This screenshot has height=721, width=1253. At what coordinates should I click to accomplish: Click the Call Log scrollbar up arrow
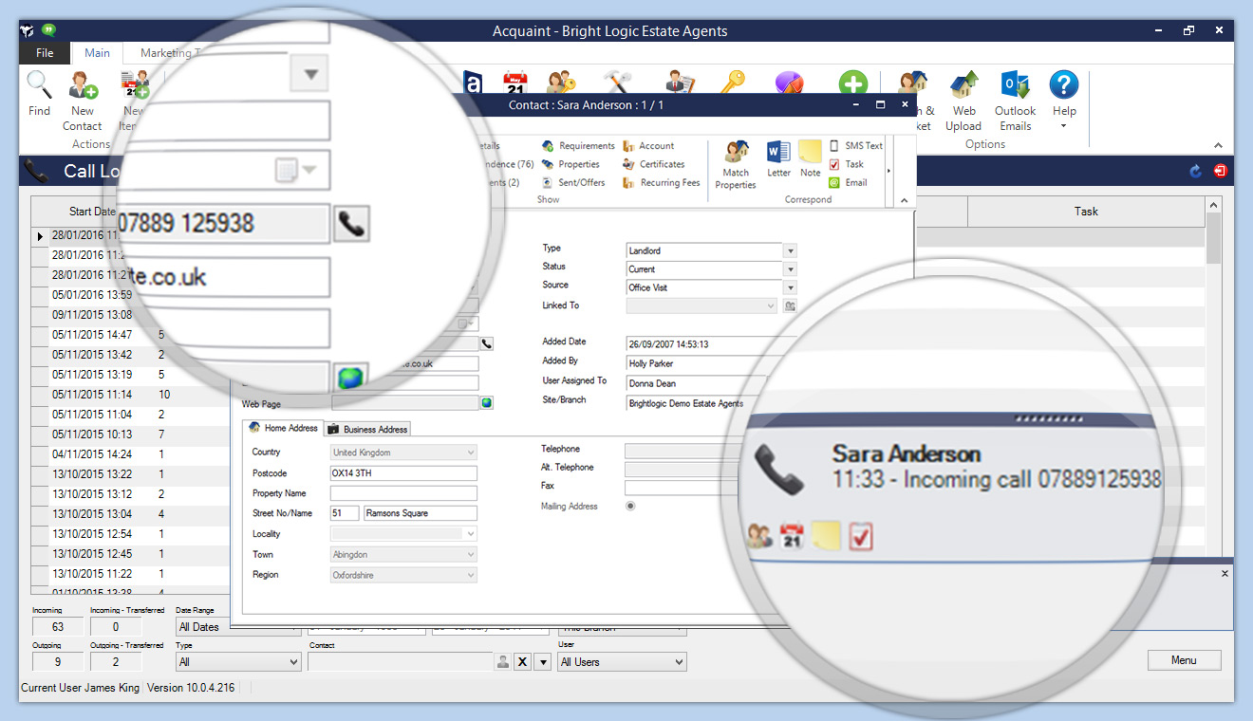point(1213,205)
